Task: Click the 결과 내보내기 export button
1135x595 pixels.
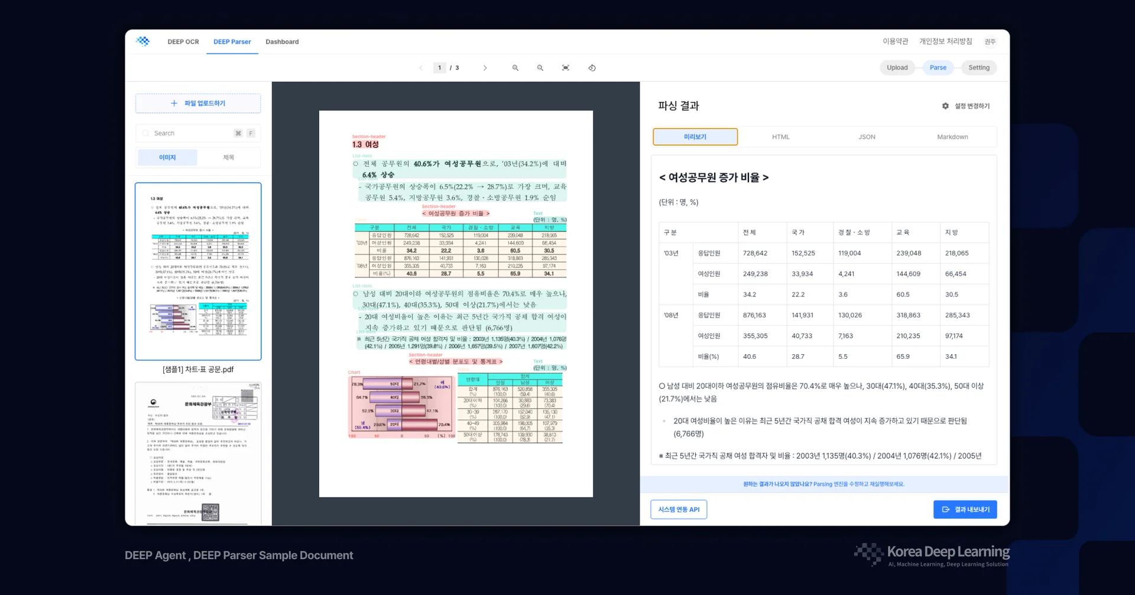Action: (x=965, y=509)
